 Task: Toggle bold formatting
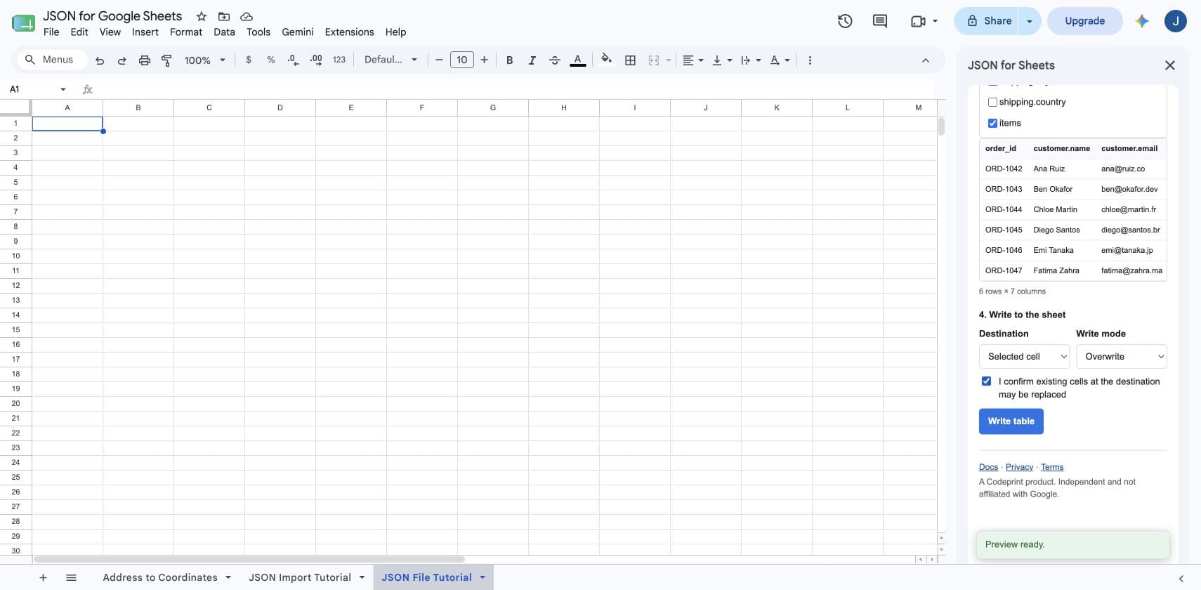[x=509, y=60]
